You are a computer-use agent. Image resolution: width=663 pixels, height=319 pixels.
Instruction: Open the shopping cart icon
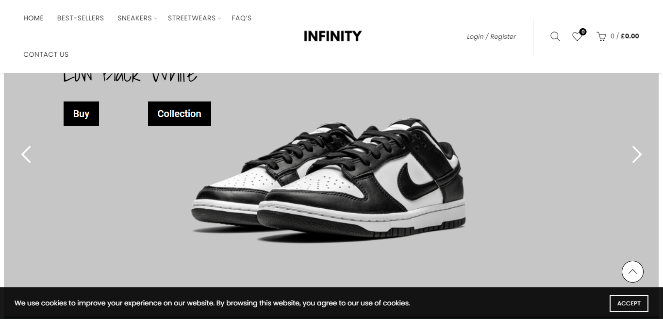click(601, 36)
